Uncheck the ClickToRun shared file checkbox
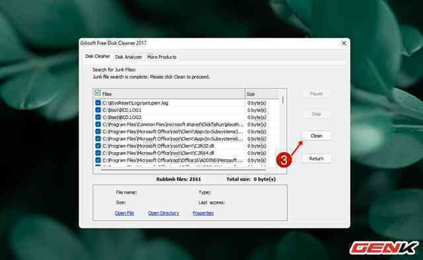Image resolution: width=423 pixels, height=260 pixels. click(98, 124)
